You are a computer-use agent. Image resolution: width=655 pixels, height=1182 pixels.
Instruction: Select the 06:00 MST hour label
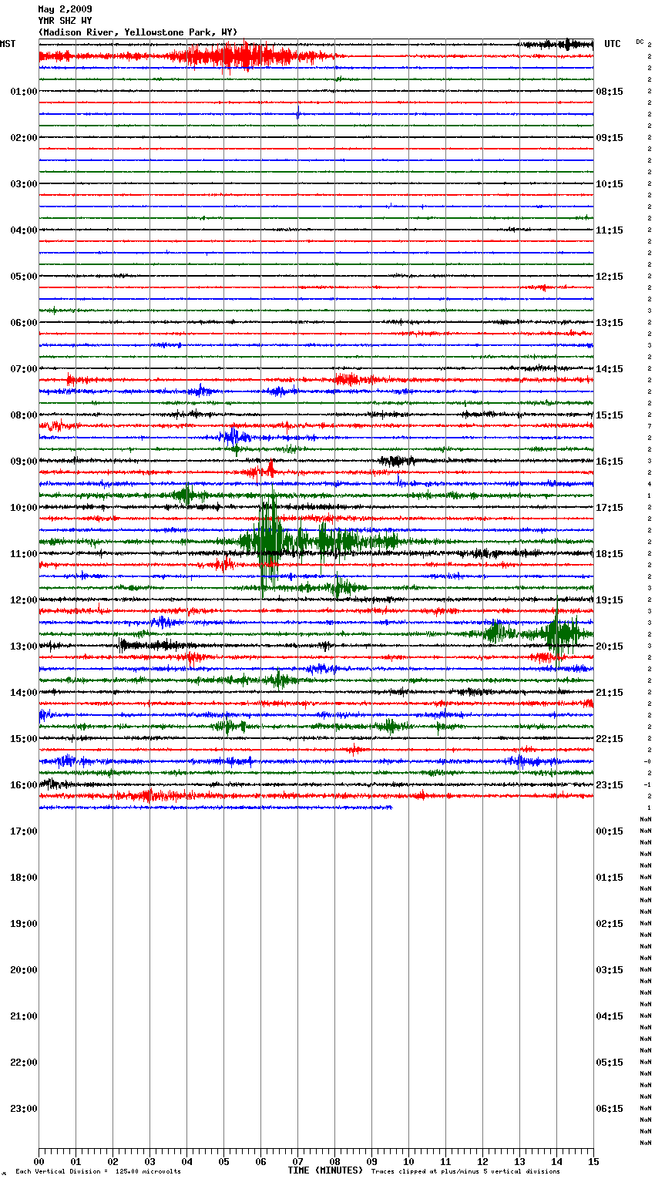click(24, 323)
